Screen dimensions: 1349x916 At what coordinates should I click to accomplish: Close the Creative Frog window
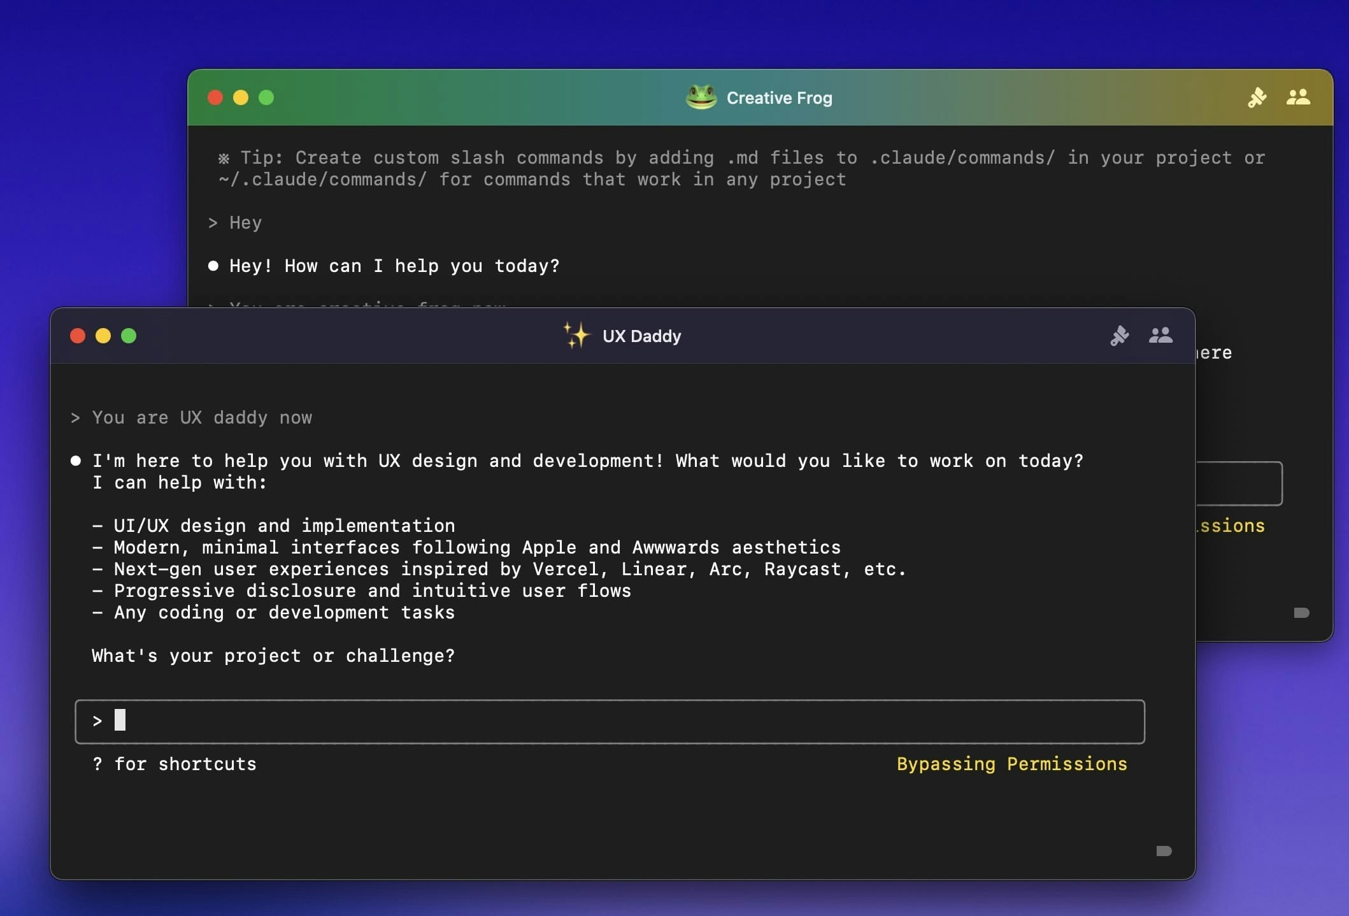click(215, 97)
